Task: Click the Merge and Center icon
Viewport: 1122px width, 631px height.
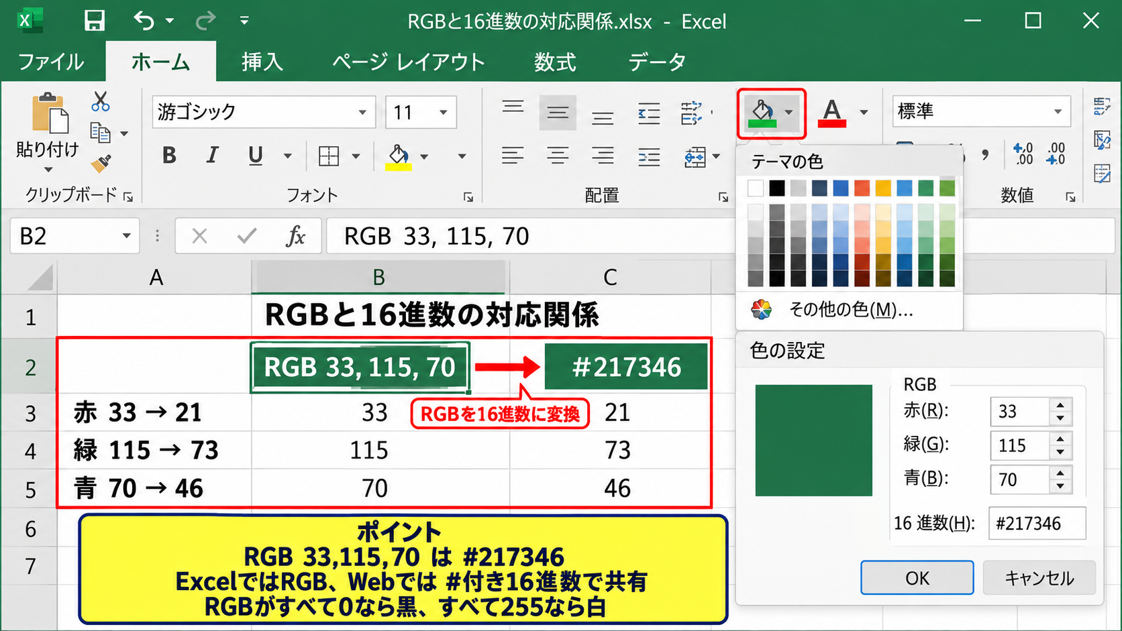Action: click(695, 158)
